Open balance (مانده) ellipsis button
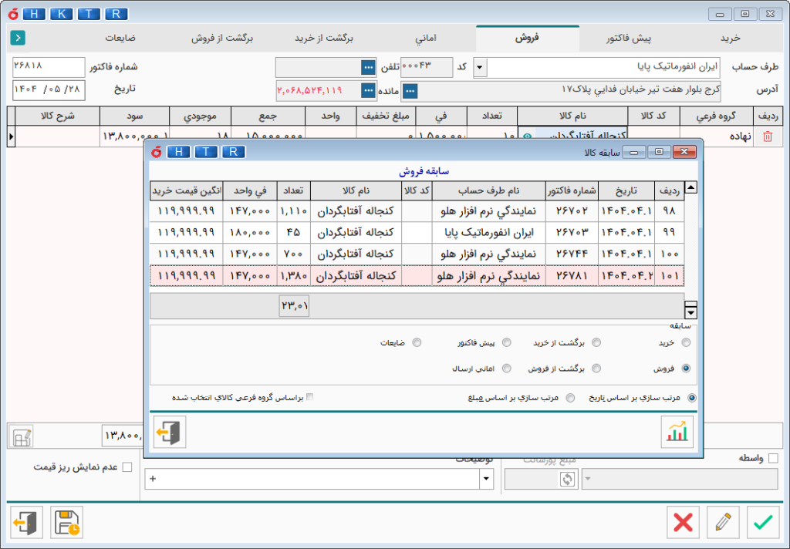790x549 pixels. [x=368, y=91]
